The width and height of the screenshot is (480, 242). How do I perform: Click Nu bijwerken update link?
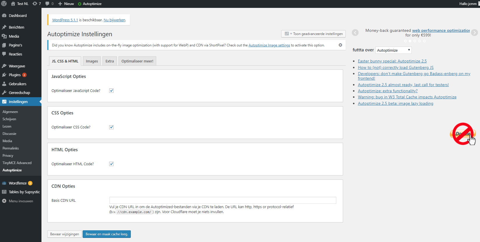tap(114, 20)
